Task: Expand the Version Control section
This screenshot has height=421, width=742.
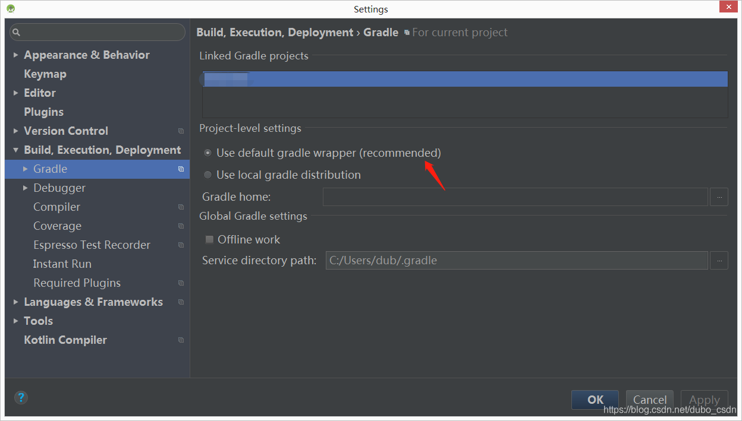Action: pos(15,131)
